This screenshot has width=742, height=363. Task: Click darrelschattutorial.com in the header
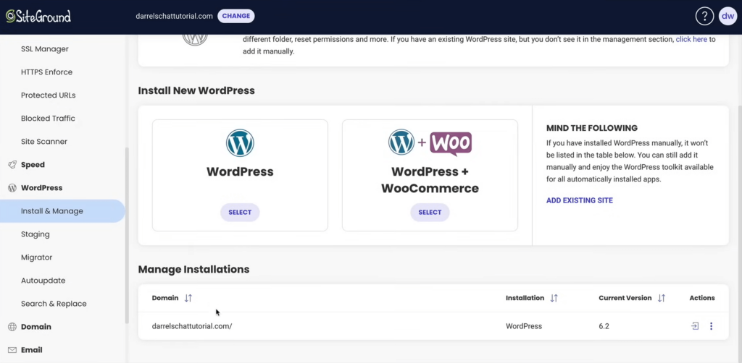point(174,16)
